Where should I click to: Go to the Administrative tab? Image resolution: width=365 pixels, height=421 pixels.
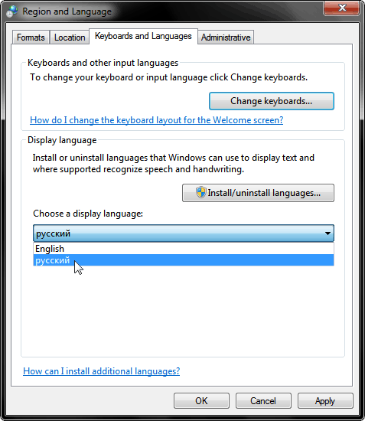[x=226, y=37]
